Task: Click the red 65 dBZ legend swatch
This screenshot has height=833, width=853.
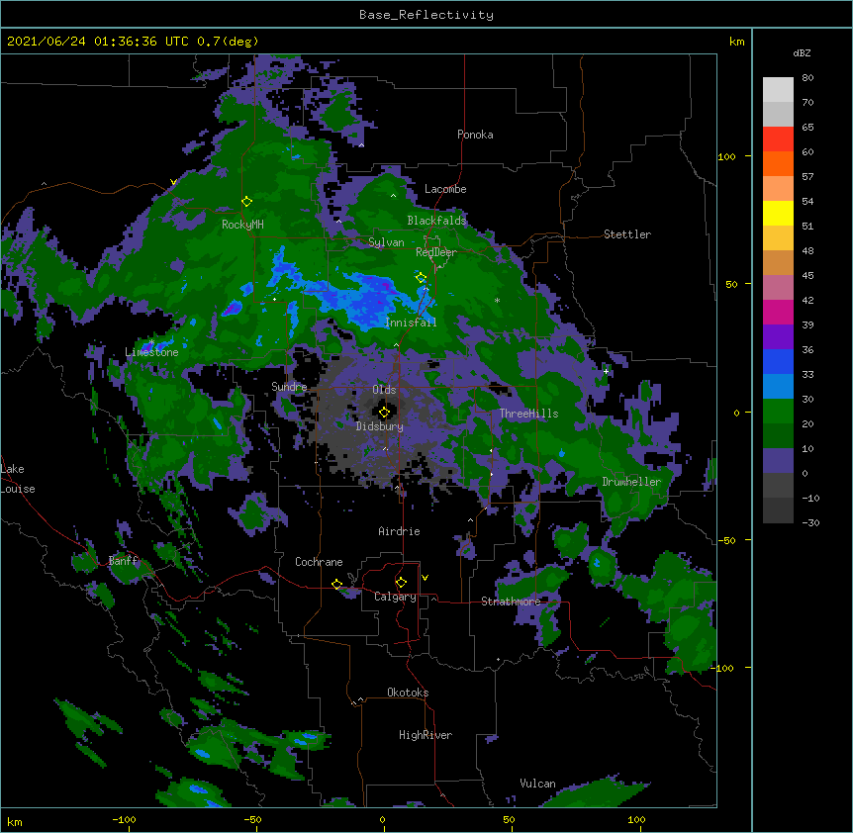Action: pos(778,139)
